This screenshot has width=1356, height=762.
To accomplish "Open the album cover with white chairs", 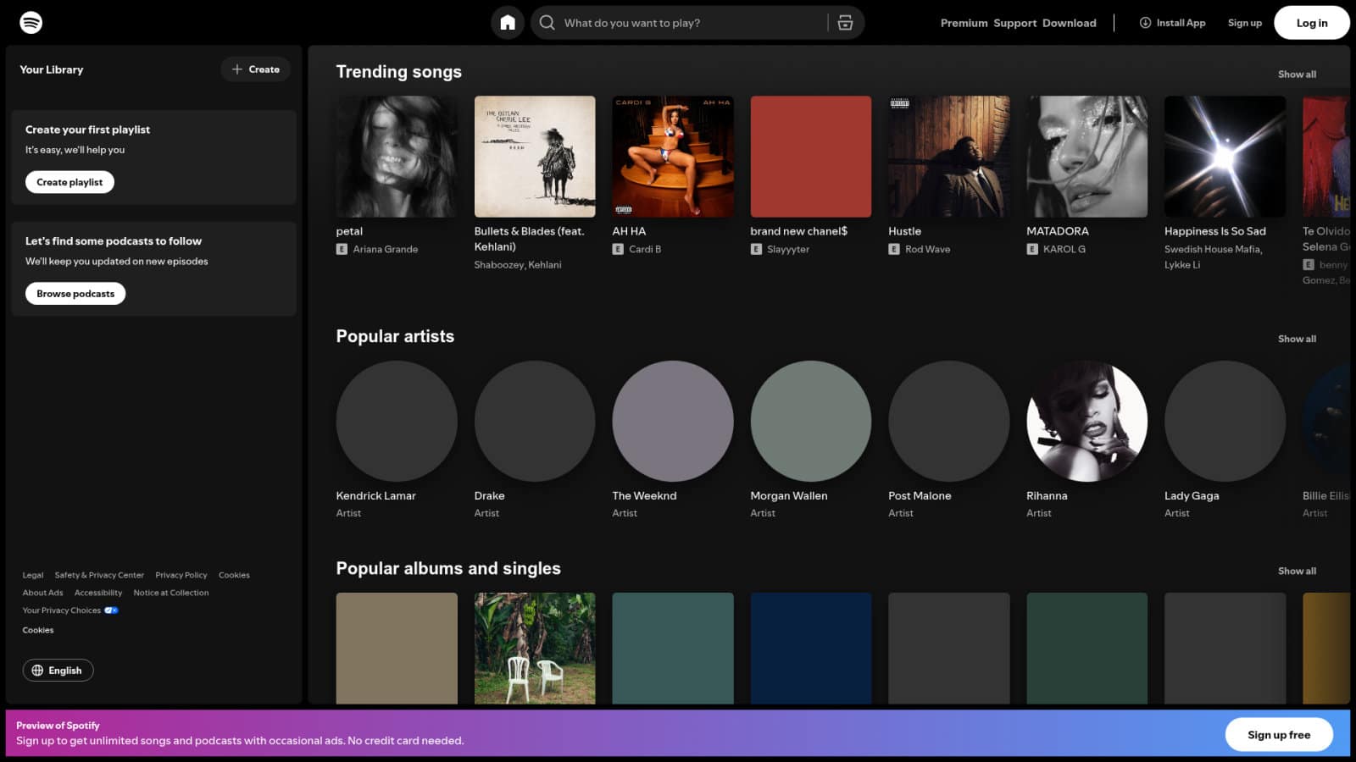I will pyautogui.click(x=535, y=649).
